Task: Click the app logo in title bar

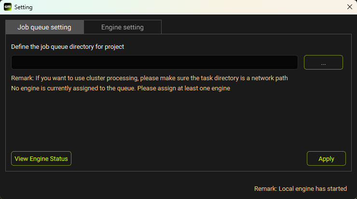Action: tap(8, 7)
